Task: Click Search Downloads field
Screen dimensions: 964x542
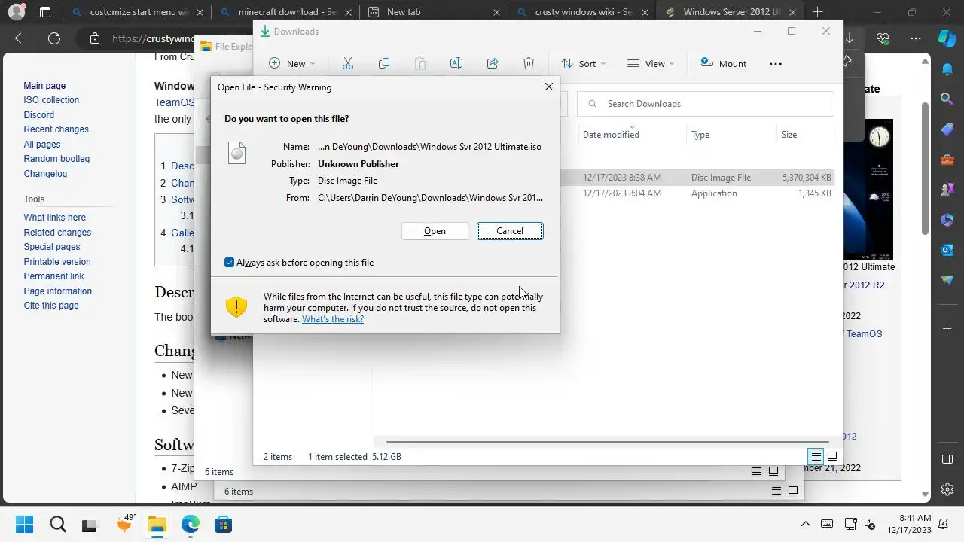Action: [705, 104]
